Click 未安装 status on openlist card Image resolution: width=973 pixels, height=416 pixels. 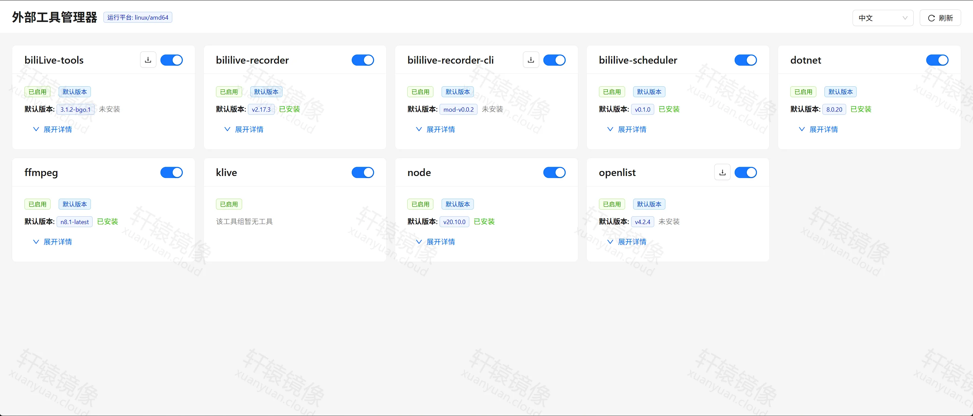[x=669, y=222]
